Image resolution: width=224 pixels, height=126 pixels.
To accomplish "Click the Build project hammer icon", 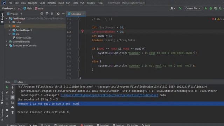I will (180, 8).
